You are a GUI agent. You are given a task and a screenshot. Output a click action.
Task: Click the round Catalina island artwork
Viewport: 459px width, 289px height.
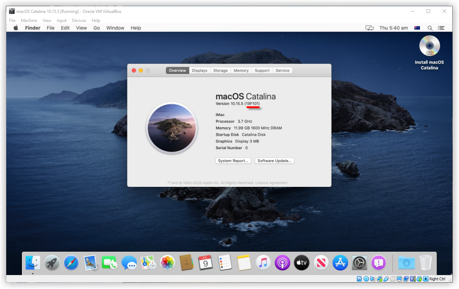click(172, 128)
